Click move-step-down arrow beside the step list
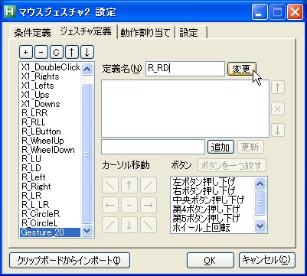The image size is (307, 276). 278,131
